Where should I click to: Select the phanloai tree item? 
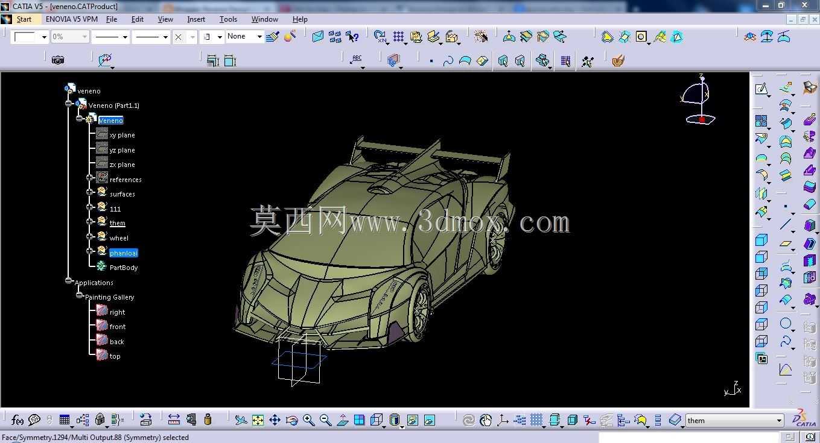124,253
